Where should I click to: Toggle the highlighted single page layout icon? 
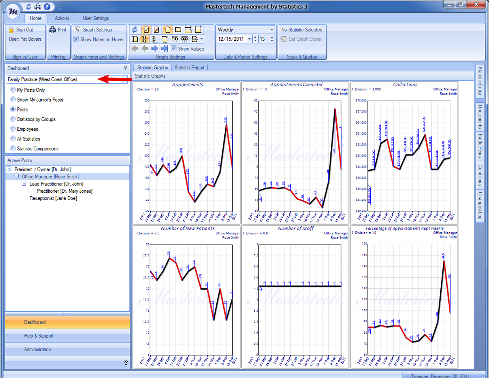point(167,30)
